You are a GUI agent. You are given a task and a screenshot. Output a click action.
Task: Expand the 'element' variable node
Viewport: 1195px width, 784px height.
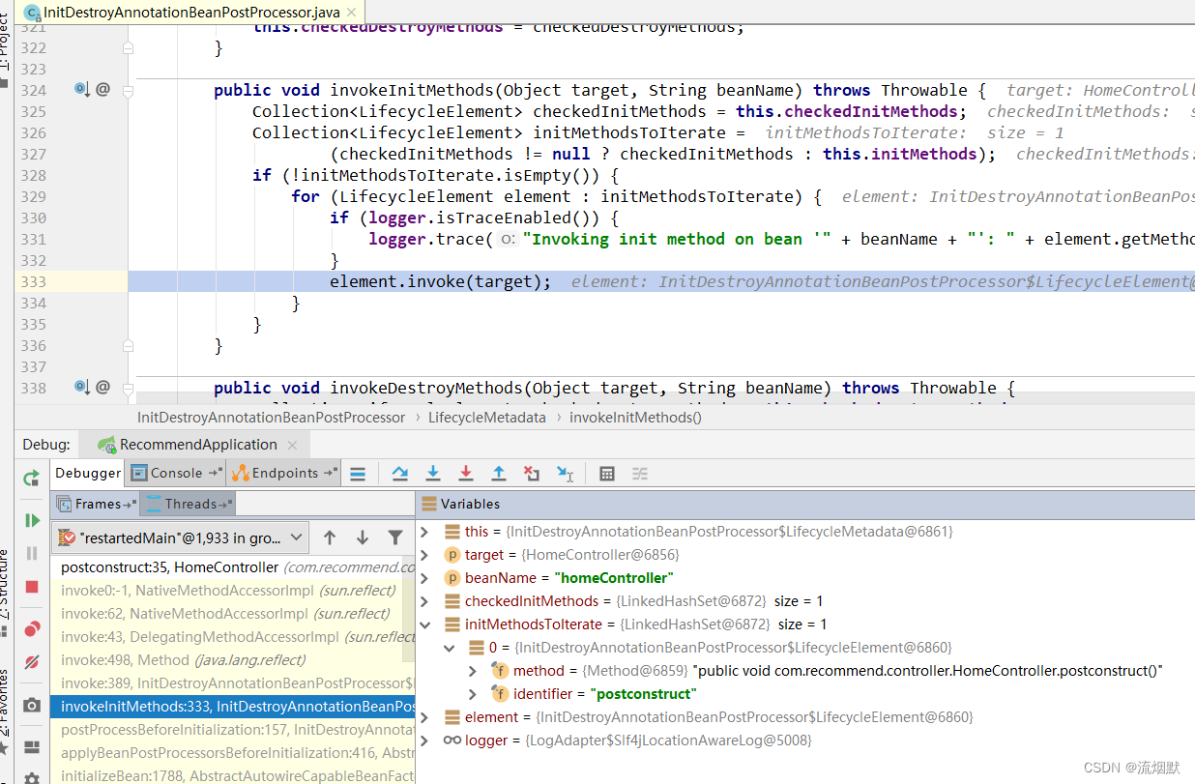425,717
